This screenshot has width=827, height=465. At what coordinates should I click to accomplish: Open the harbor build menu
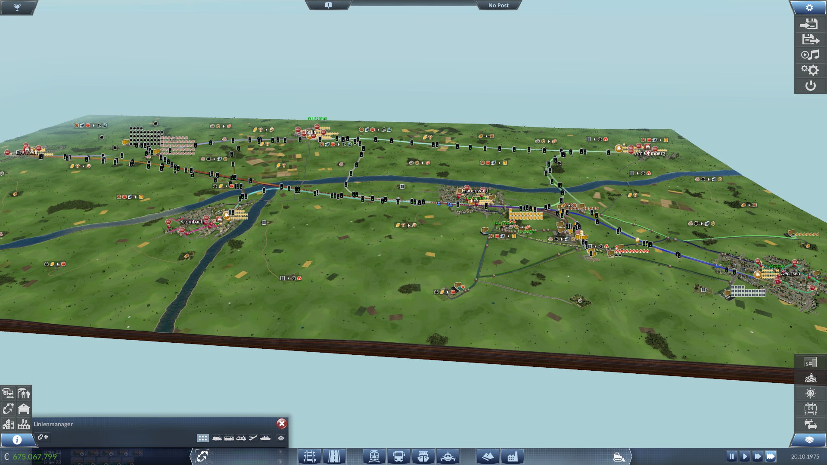coord(423,456)
